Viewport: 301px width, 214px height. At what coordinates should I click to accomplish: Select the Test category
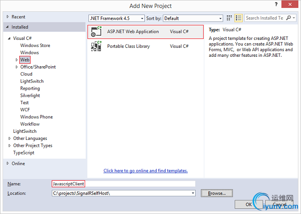click(x=24, y=103)
